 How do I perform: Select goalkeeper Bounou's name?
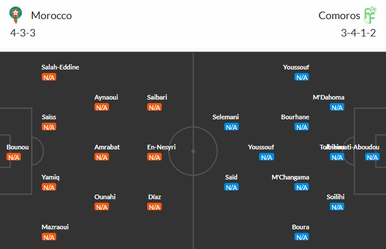[17, 147]
